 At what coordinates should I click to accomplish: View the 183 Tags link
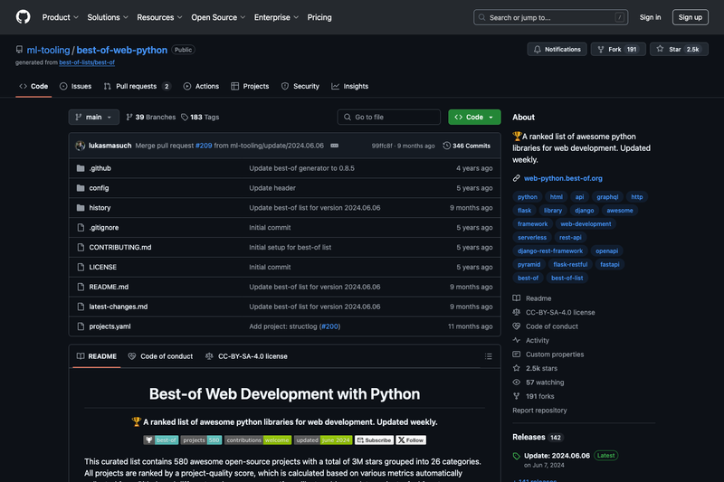(x=200, y=118)
